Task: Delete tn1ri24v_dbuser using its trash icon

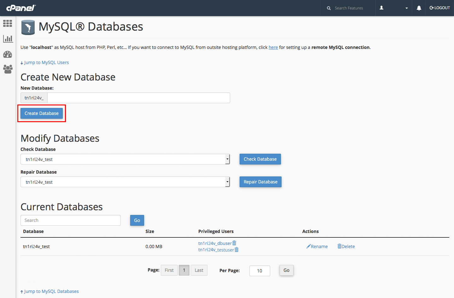Action: pos(234,243)
